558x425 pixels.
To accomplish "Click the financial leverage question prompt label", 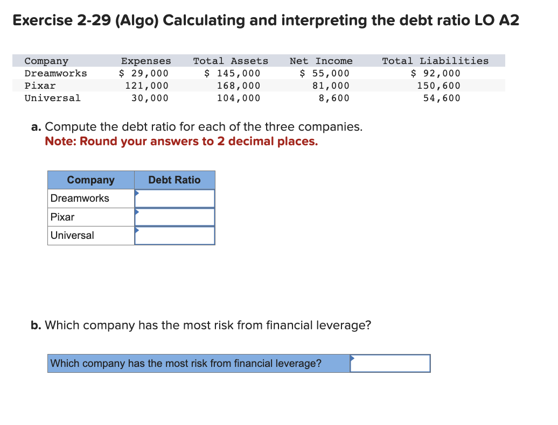I will point(199,363).
